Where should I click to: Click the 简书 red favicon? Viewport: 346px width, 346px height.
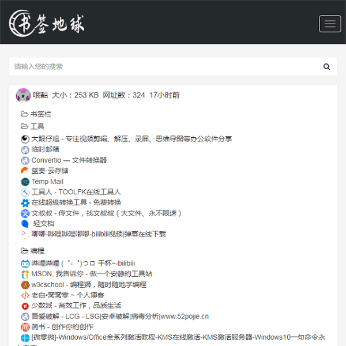tap(25, 327)
